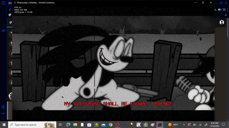Screen dimensions: 229x128
Task: Open the 66°F weather widget
Action: pyautogui.click(x=173, y=125)
